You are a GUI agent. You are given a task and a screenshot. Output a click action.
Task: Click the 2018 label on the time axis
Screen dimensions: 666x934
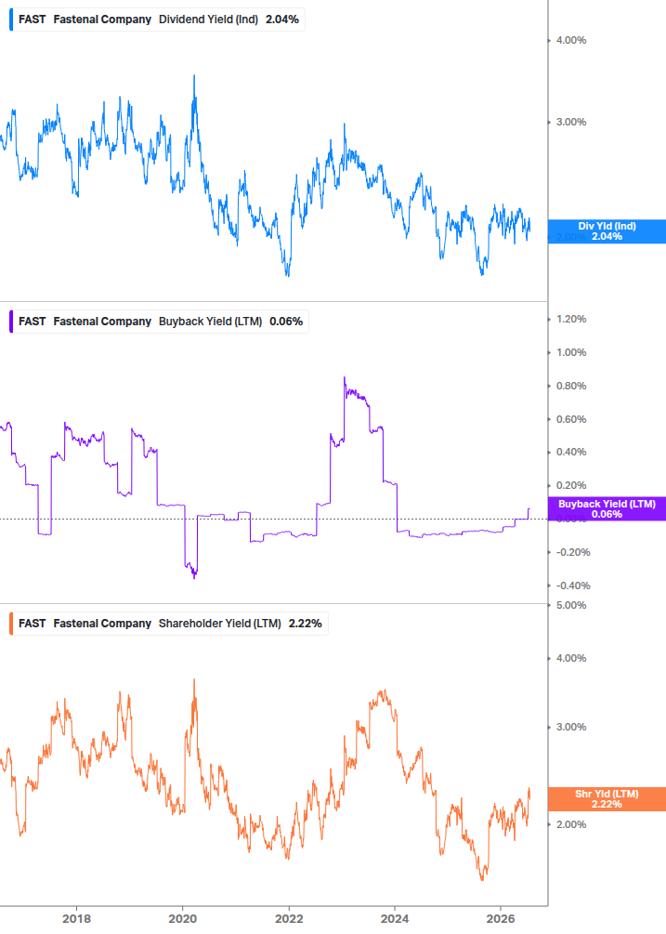coord(76,919)
